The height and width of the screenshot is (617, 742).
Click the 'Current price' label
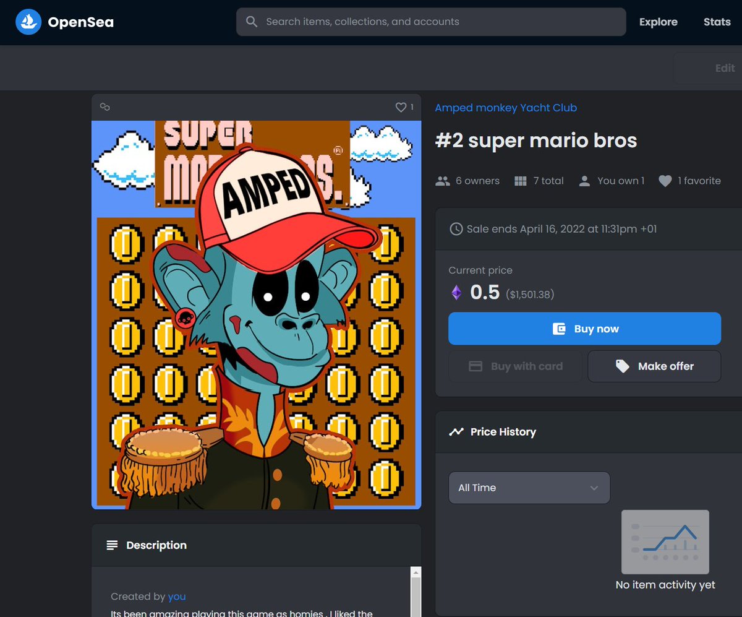(480, 270)
